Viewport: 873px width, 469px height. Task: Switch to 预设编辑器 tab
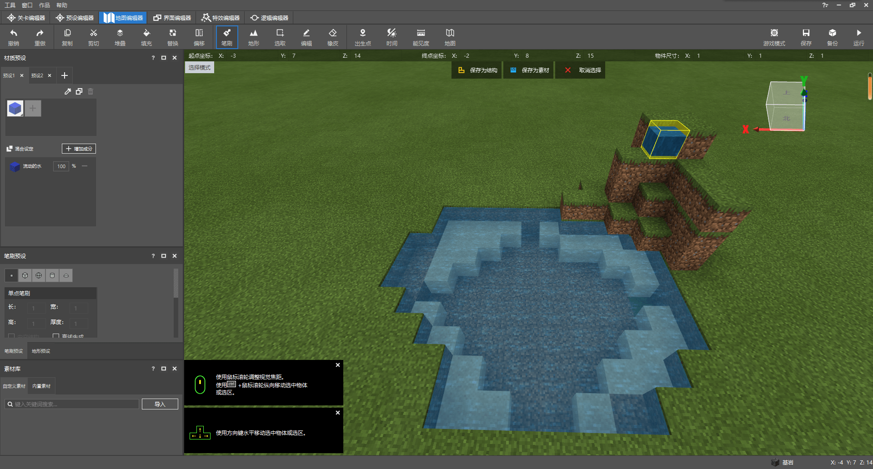[75, 18]
